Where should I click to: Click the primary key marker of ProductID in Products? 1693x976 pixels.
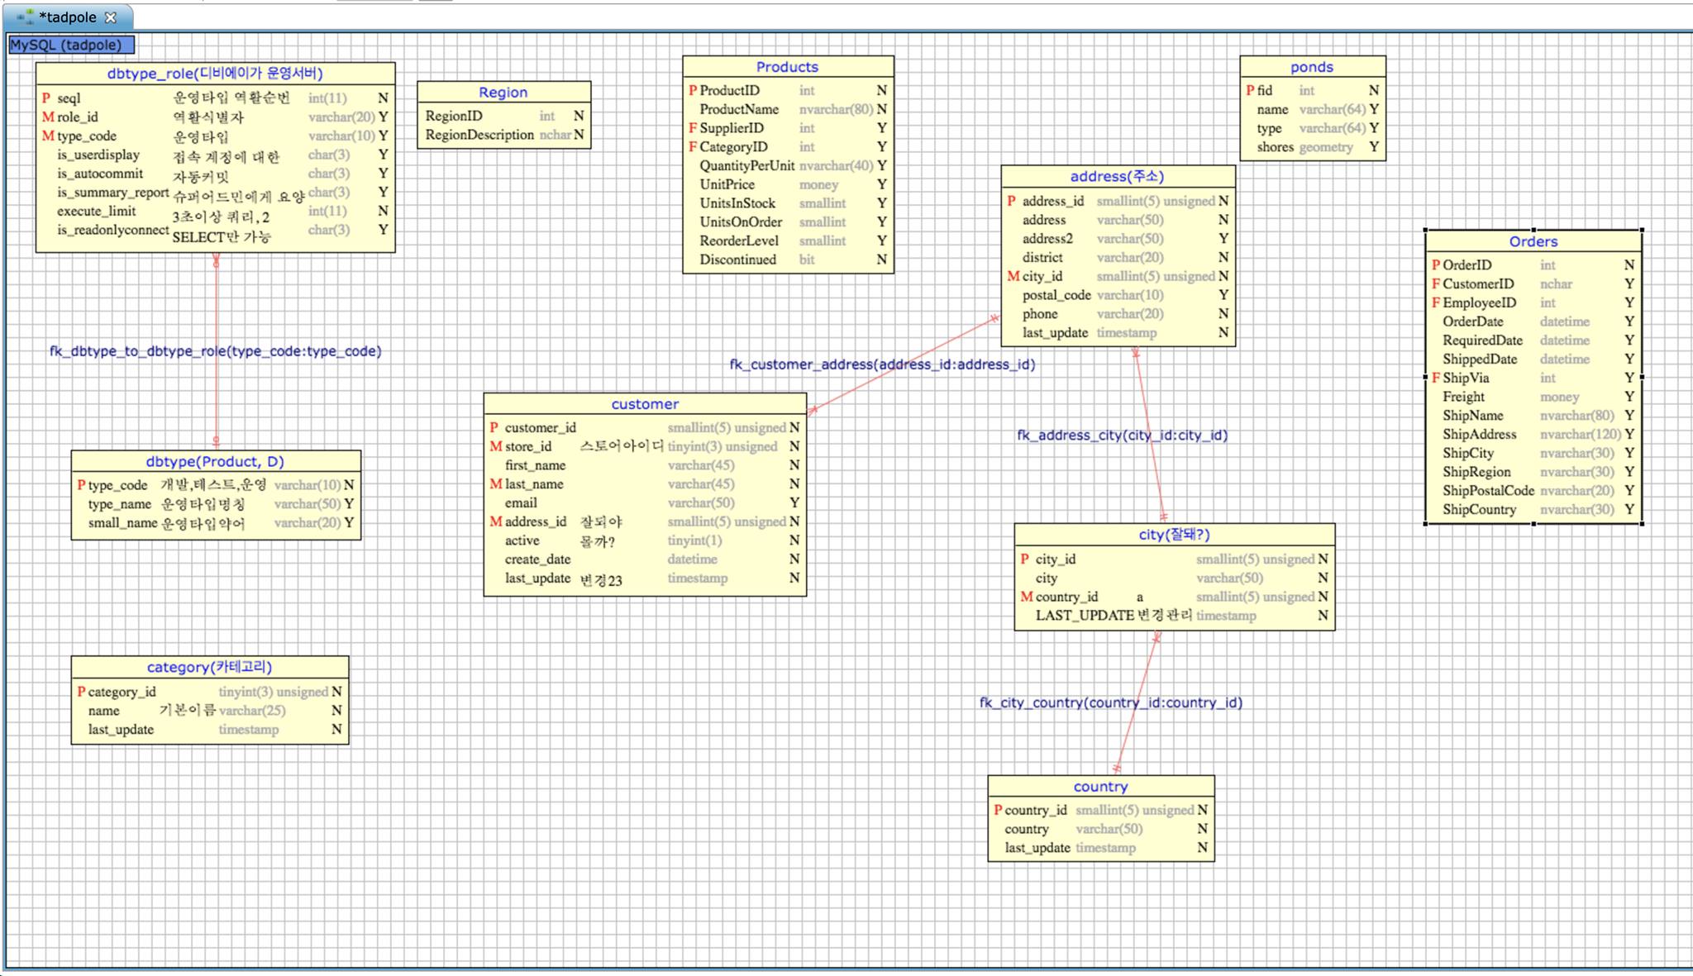tap(691, 90)
